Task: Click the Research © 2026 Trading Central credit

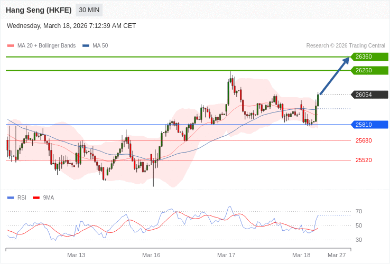Action: click(x=346, y=46)
